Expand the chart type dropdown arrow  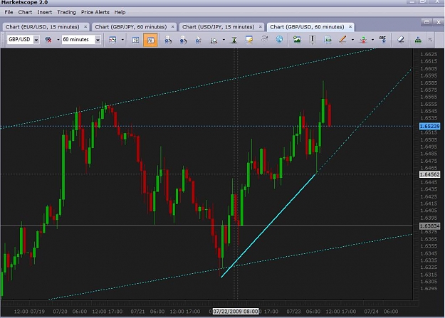(x=122, y=40)
